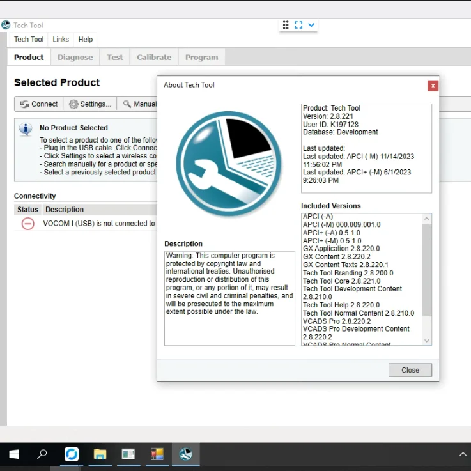Click Included Versions scroll down arrow
The height and width of the screenshot is (471, 471).
pos(426,341)
